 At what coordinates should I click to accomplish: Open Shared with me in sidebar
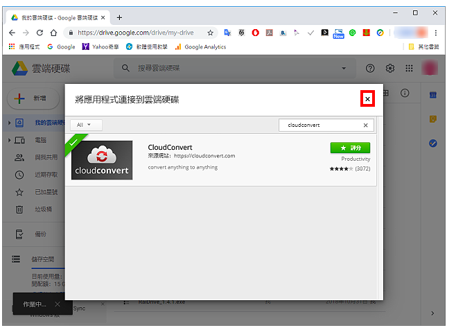pos(46,157)
